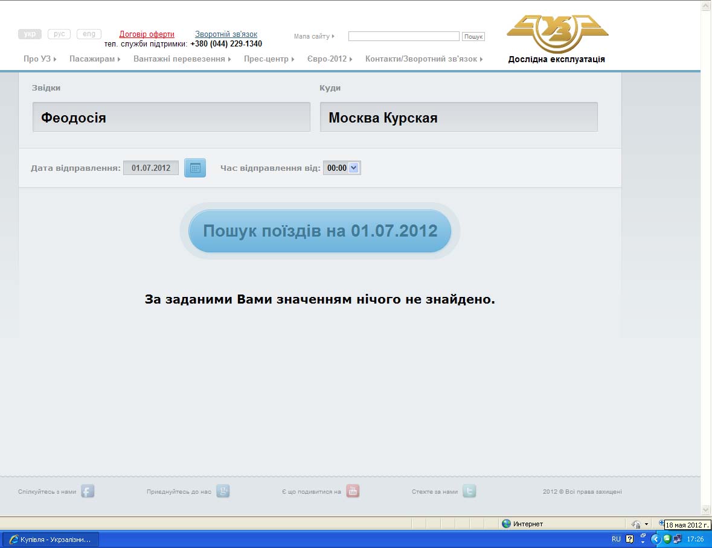Switch site language to 'eng'

click(89, 34)
